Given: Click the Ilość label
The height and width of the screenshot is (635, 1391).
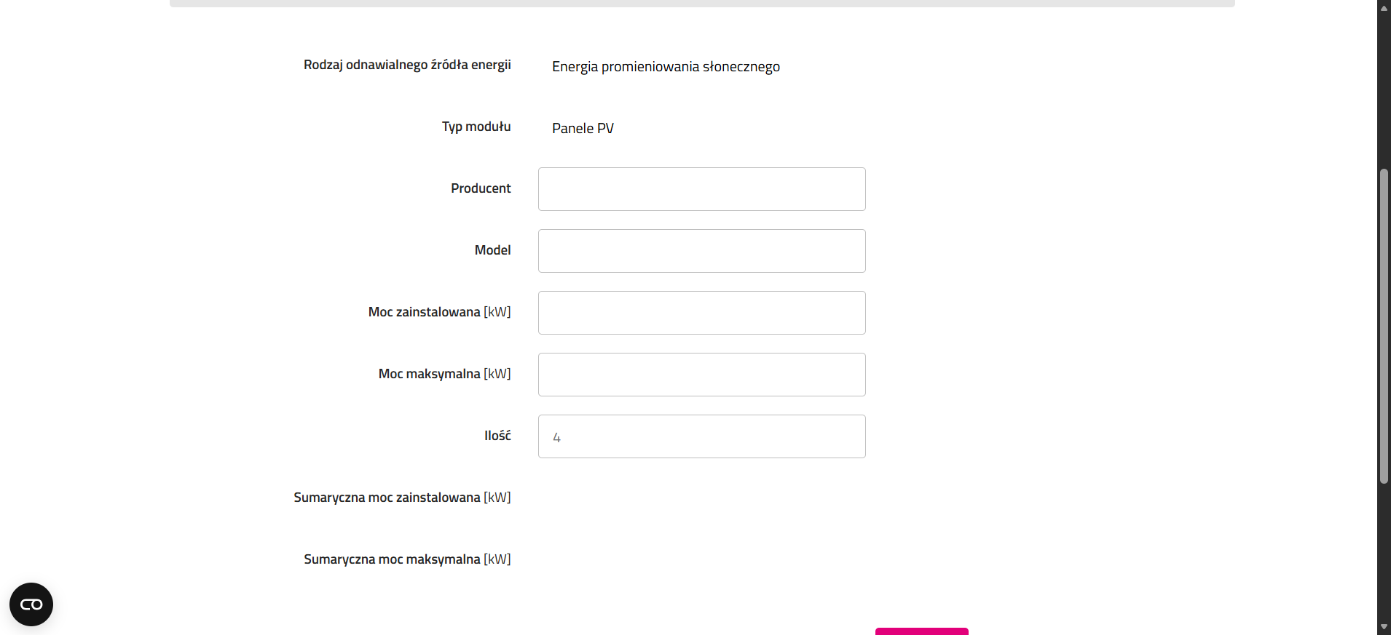Looking at the screenshot, I should 497,435.
